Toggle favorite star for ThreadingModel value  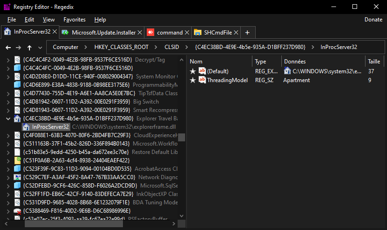coord(193,80)
